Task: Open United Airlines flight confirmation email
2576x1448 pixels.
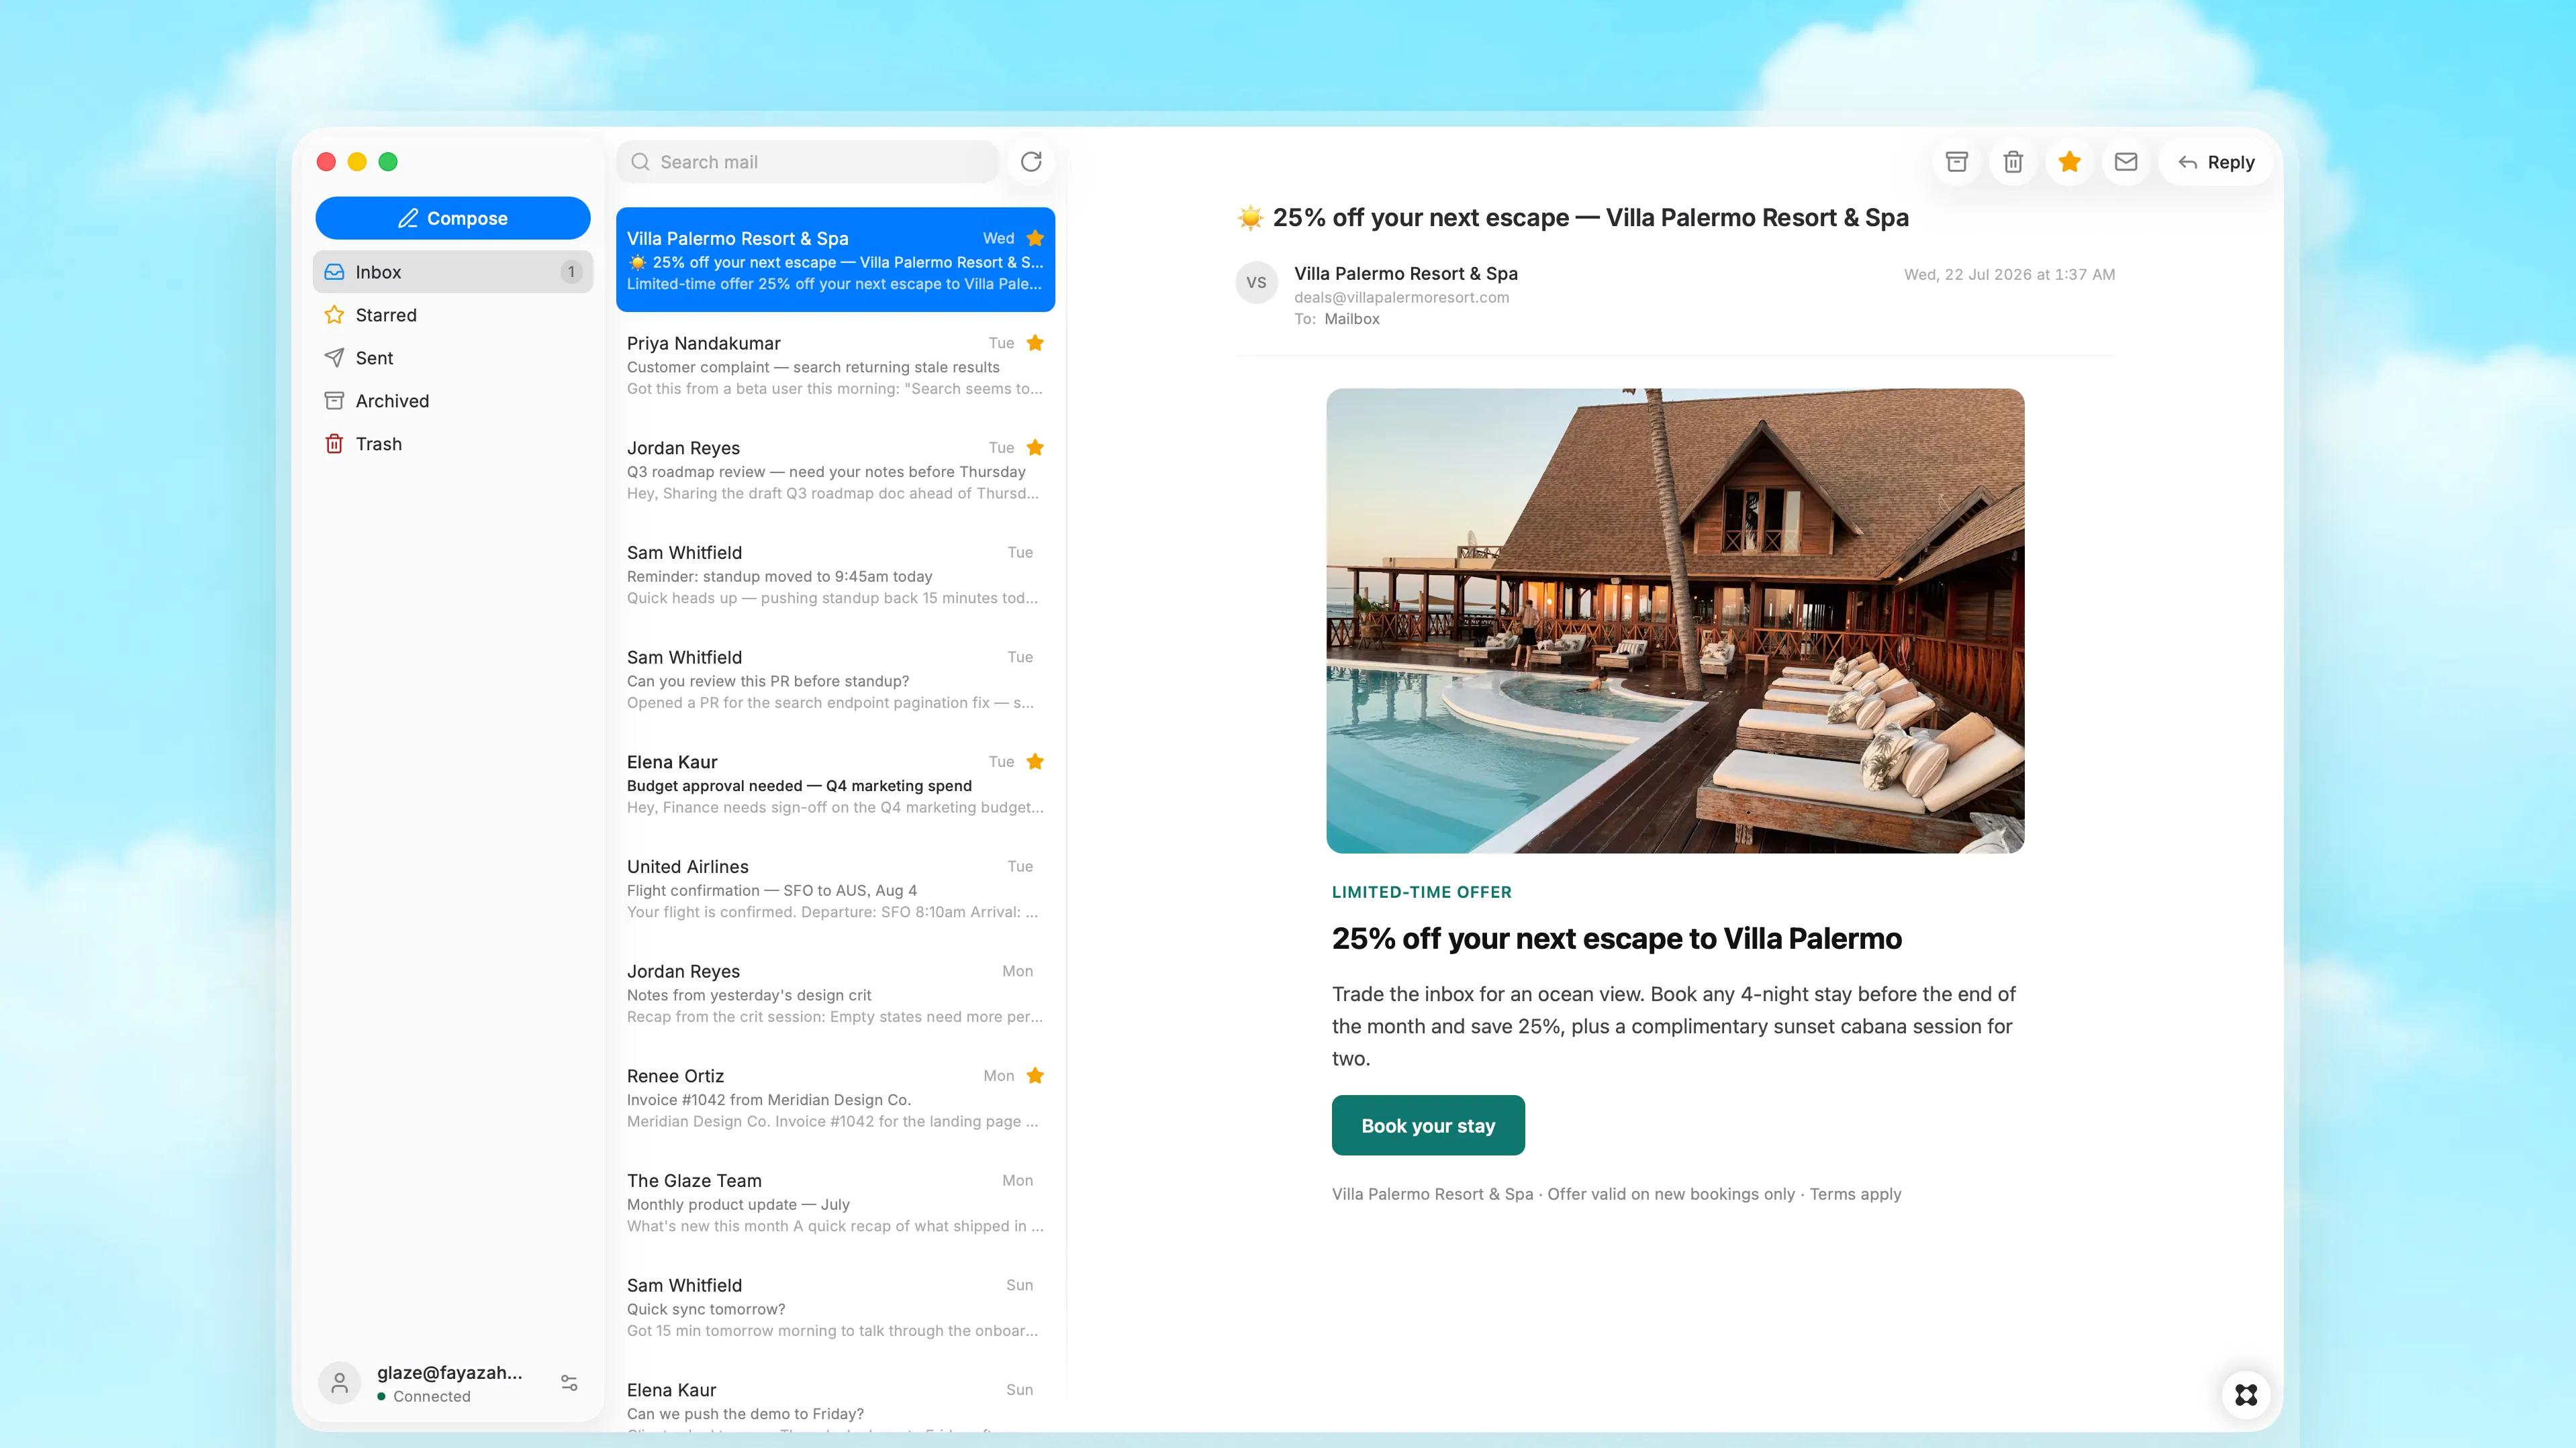Action: (835, 888)
